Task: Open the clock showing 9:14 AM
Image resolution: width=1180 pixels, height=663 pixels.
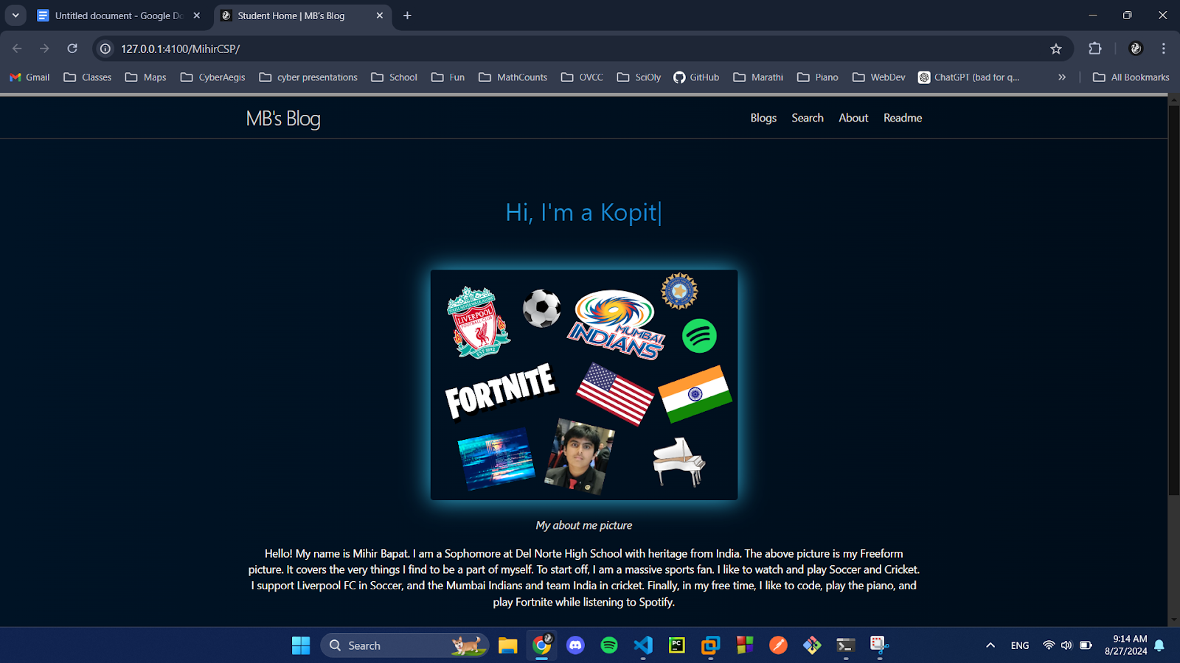Action: click(1126, 645)
